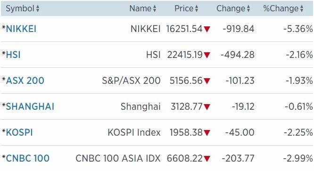
Task: Click NIKKEI red down-arrow indicator
Action: (207, 29)
